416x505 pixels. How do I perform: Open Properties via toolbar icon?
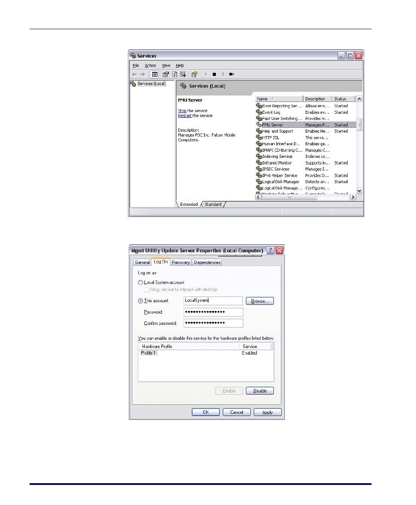(x=166, y=75)
